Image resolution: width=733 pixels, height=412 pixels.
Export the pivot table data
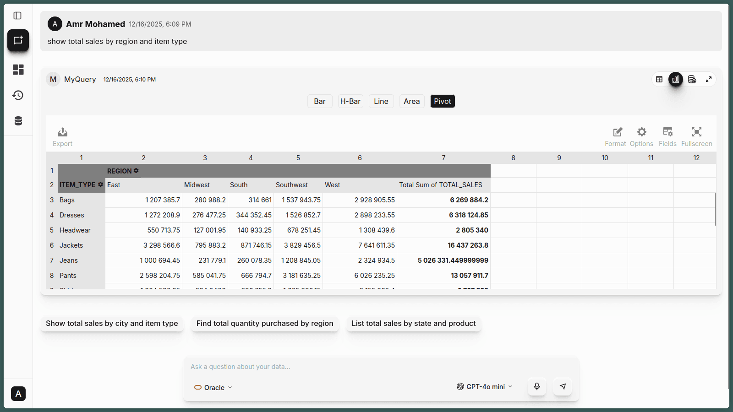tap(62, 136)
